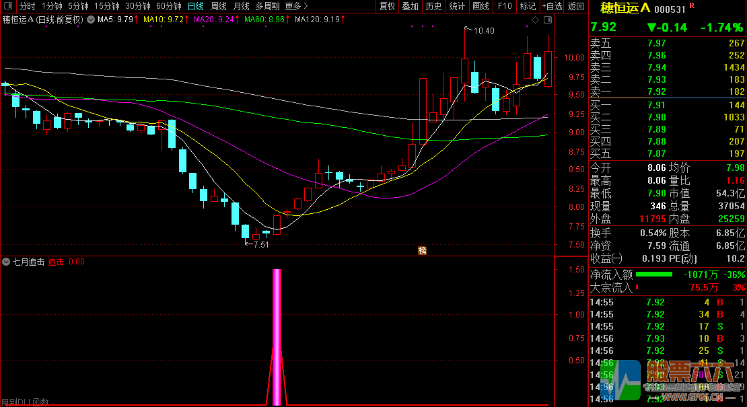Open the 画线 drawing tools
This screenshot has width=747, height=407.
481,6
